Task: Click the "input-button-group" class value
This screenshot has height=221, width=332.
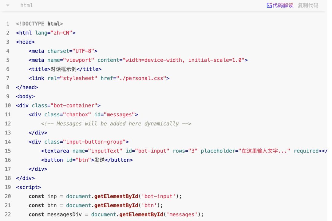Action: (x=94, y=142)
